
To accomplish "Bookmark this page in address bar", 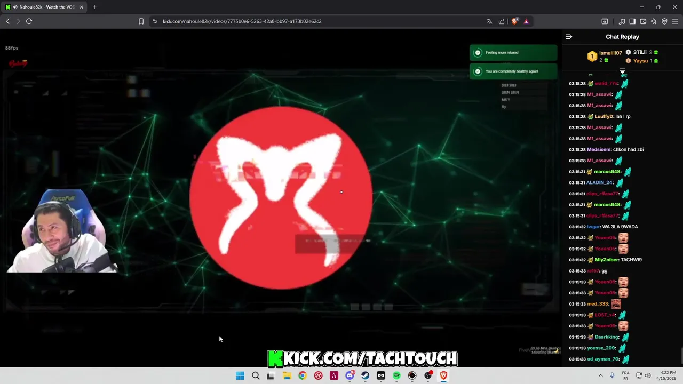I will 141,21.
